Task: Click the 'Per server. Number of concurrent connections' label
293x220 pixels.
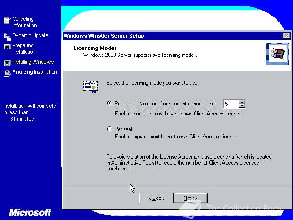Action: tap(165, 104)
